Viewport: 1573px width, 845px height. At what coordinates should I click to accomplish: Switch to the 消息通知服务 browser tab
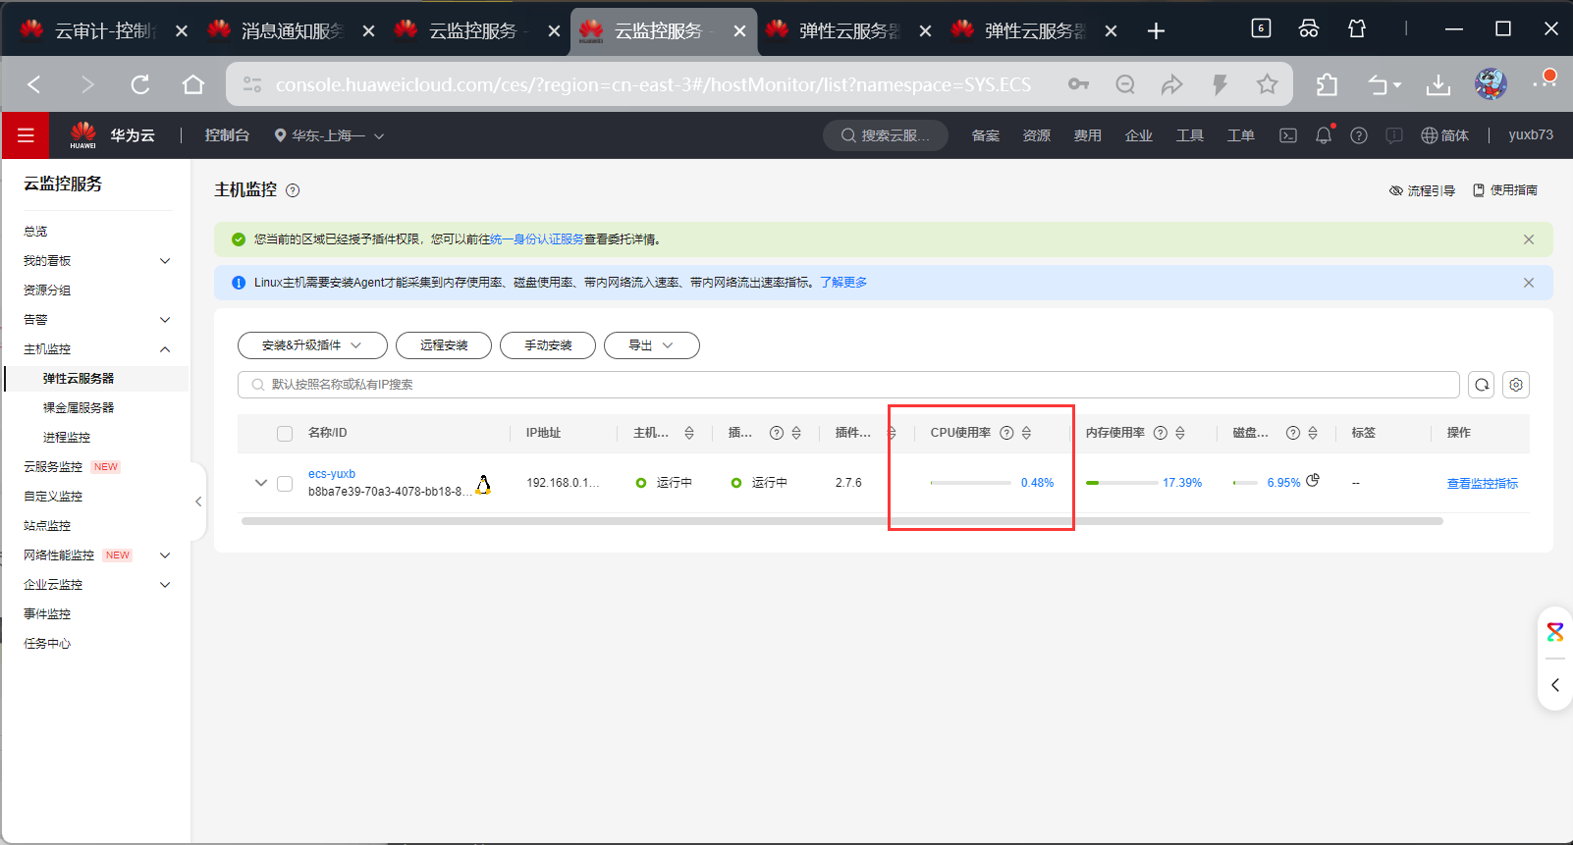click(x=292, y=31)
